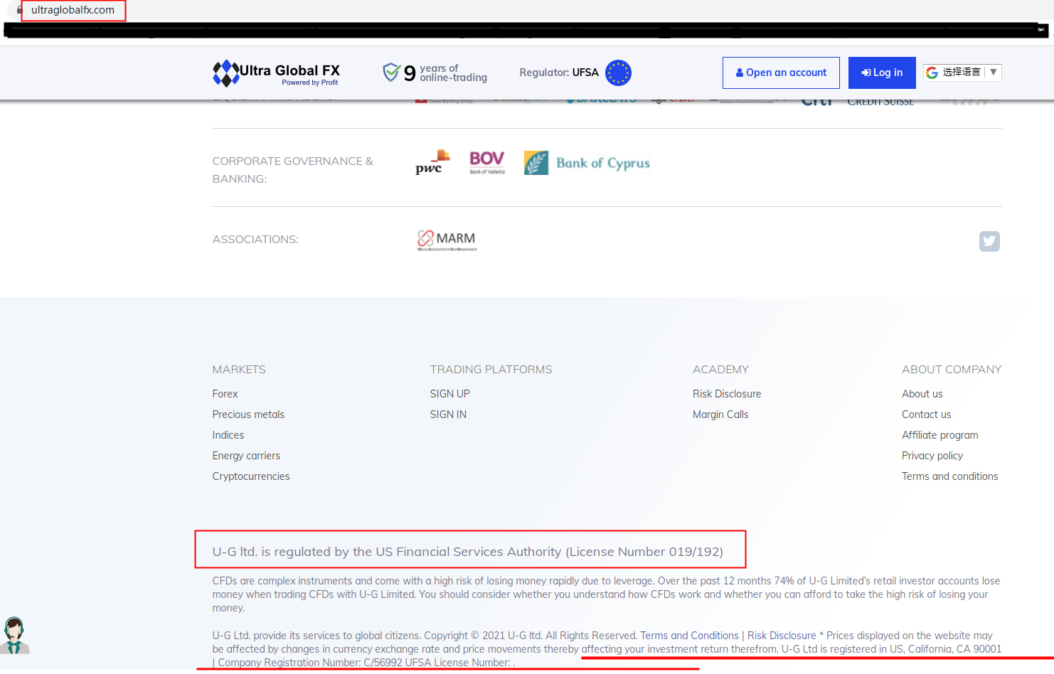This screenshot has height=674, width=1054.
Task: Click the ultraglobalfx.com address bar
Action: click(73, 10)
